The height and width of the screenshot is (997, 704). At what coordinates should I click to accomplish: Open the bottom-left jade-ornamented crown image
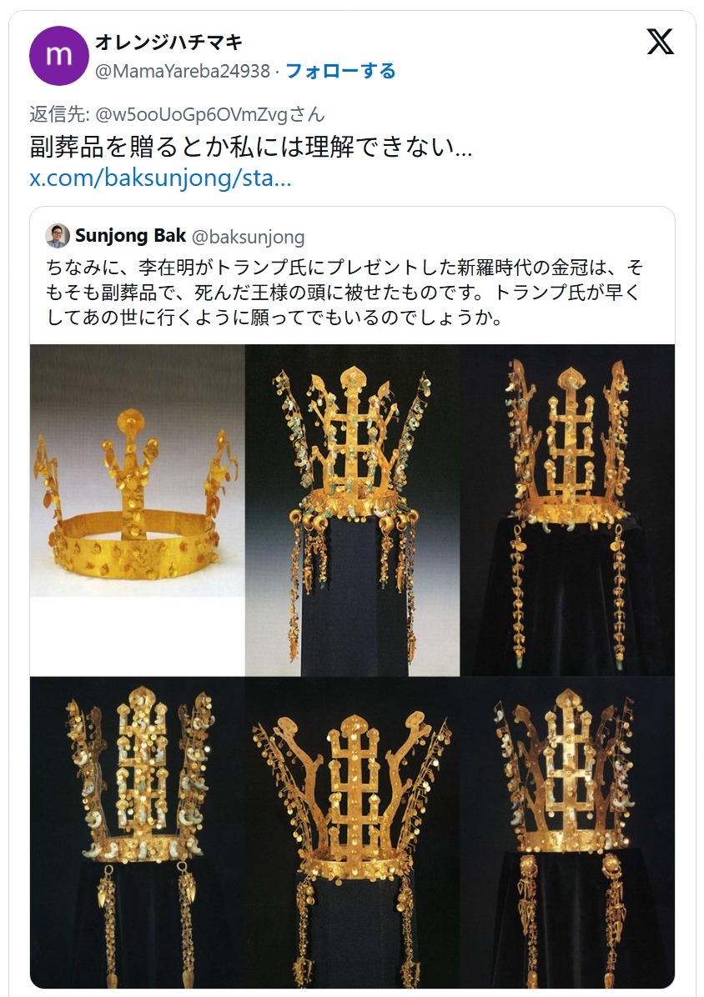point(138,832)
